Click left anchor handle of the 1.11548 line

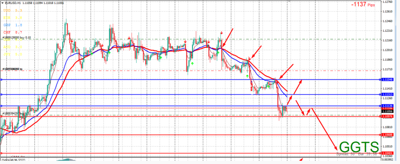(1, 80)
